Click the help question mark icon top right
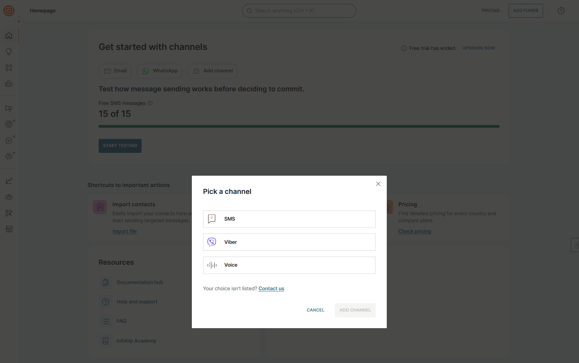The height and width of the screenshot is (363, 579). pyautogui.click(x=561, y=10)
